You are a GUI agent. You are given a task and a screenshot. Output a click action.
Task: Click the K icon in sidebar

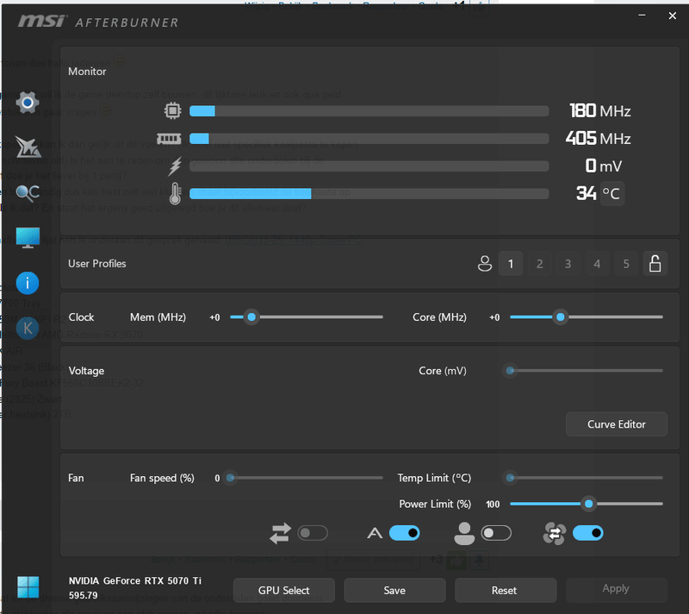28,328
